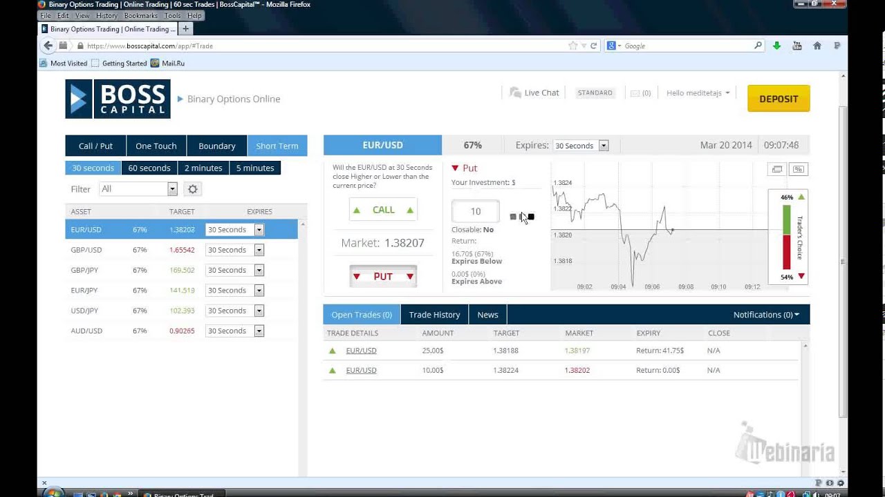Select the 5 minutes tab

[x=255, y=168]
